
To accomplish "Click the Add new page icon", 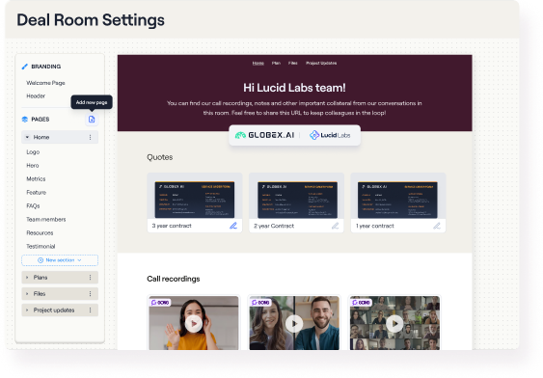I will pos(92,119).
